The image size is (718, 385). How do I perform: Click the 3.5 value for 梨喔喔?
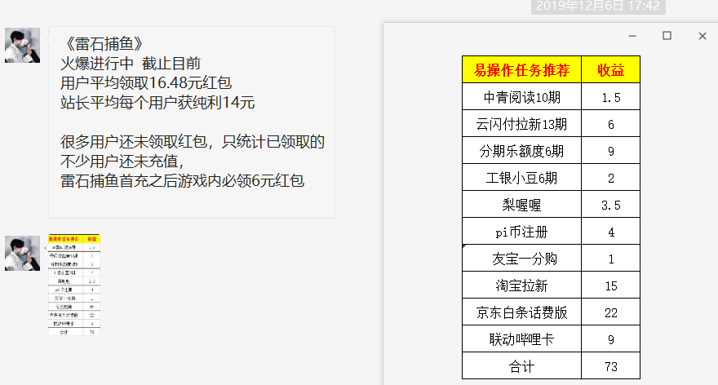(x=611, y=205)
